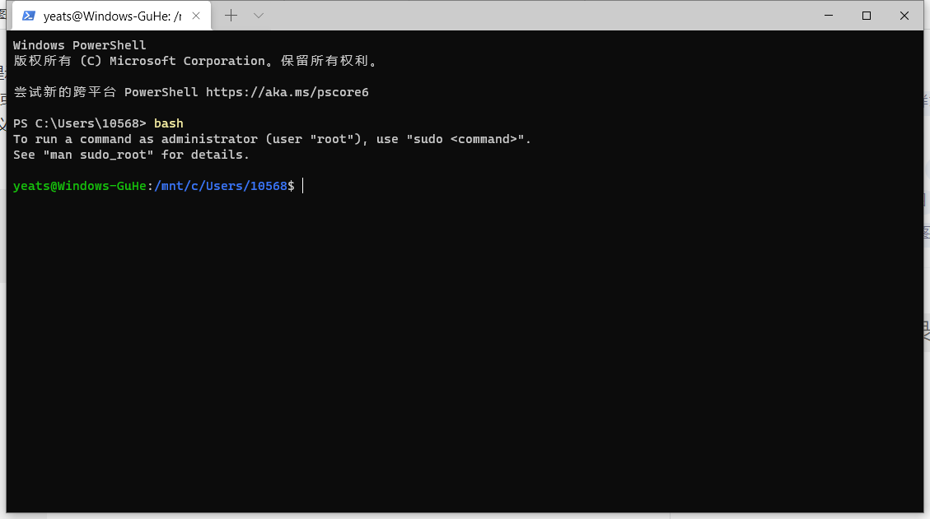Click the https://aka.ms/pscore6 link text

pyautogui.click(x=287, y=92)
